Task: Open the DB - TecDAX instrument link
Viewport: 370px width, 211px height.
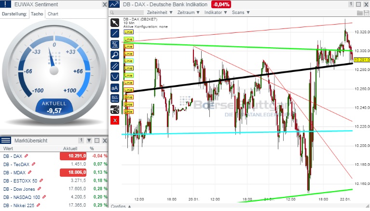Action: (16, 165)
